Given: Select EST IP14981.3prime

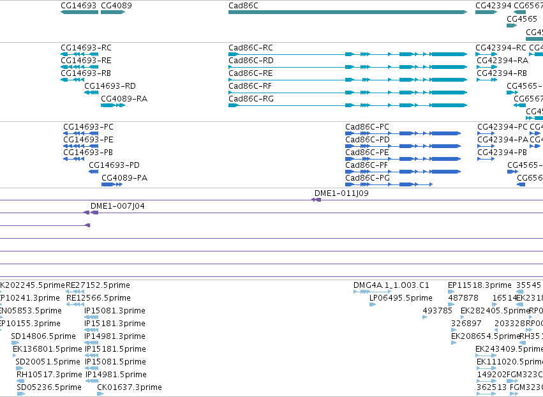Looking at the screenshot, I should pyautogui.click(x=115, y=336).
